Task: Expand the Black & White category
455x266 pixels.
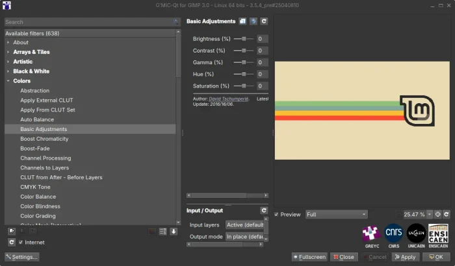Action: (x=8, y=71)
